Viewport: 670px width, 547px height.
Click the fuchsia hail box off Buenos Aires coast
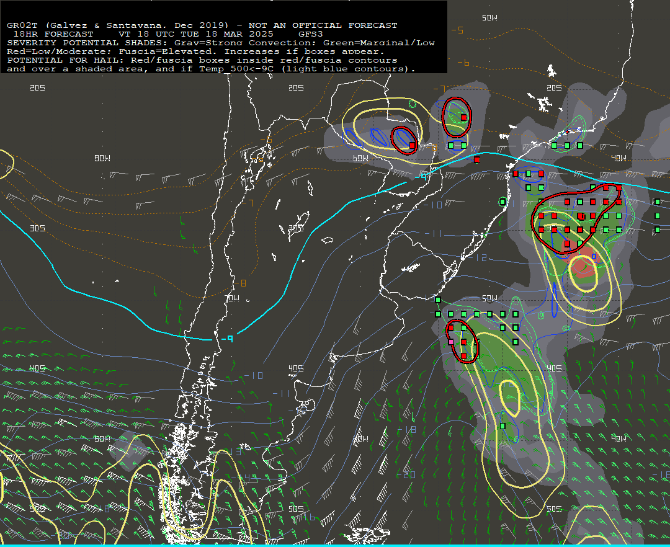[450, 342]
